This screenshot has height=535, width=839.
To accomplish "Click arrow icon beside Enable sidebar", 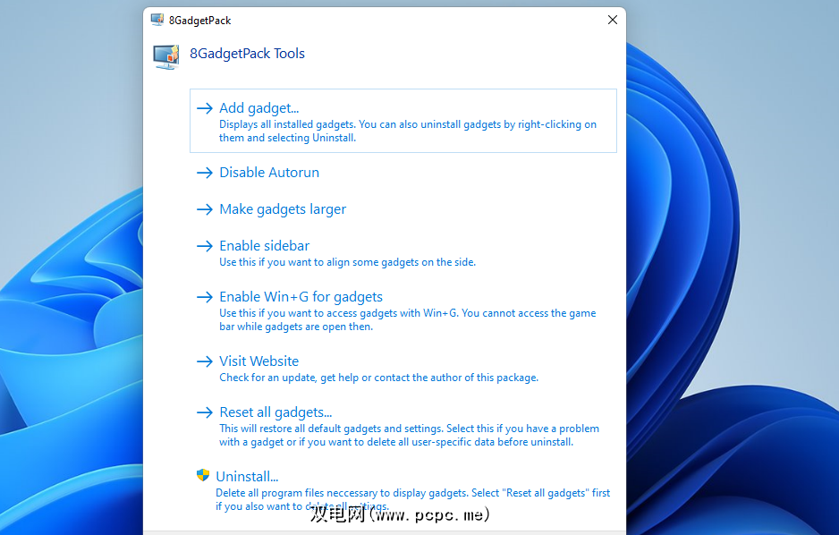I will (x=205, y=246).
